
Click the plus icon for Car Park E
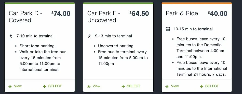pyautogui.click(x=123, y=86)
